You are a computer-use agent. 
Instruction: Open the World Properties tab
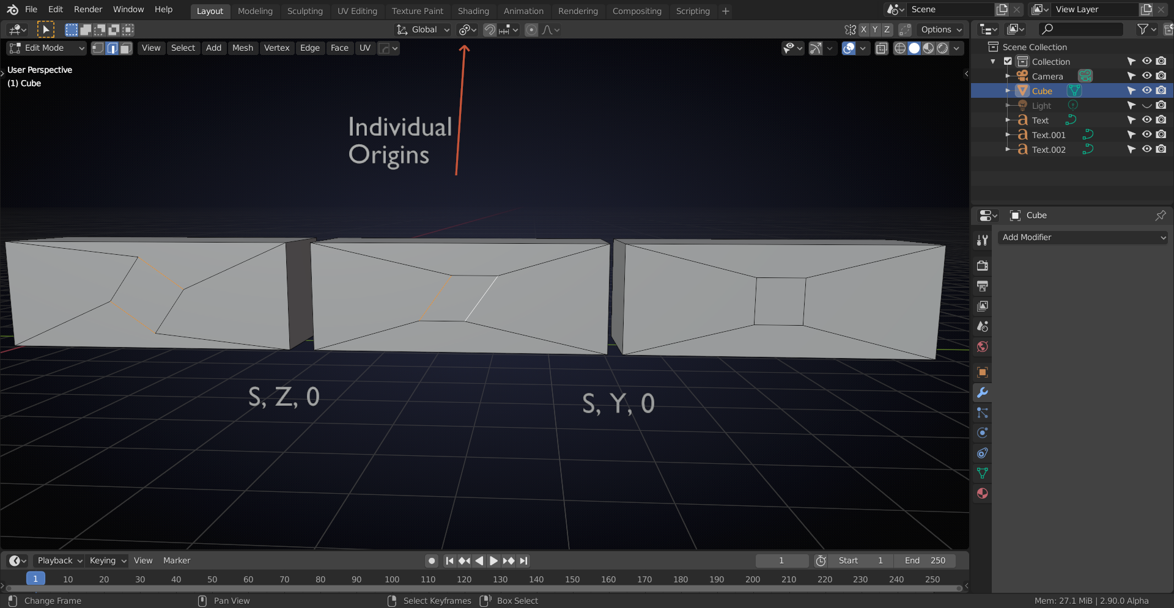(x=982, y=346)
